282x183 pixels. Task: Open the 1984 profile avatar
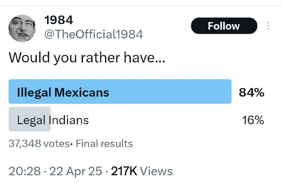click(x=22, y=29)
